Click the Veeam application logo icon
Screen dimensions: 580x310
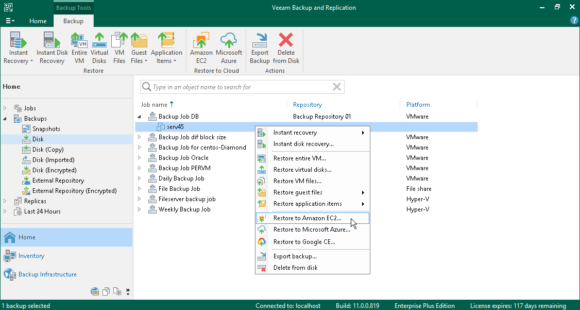[8, 7]
